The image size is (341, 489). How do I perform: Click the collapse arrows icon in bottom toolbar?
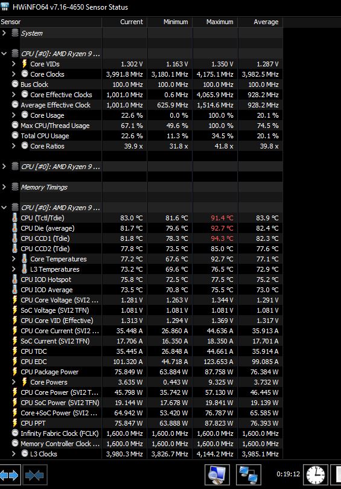coord(35,475)
